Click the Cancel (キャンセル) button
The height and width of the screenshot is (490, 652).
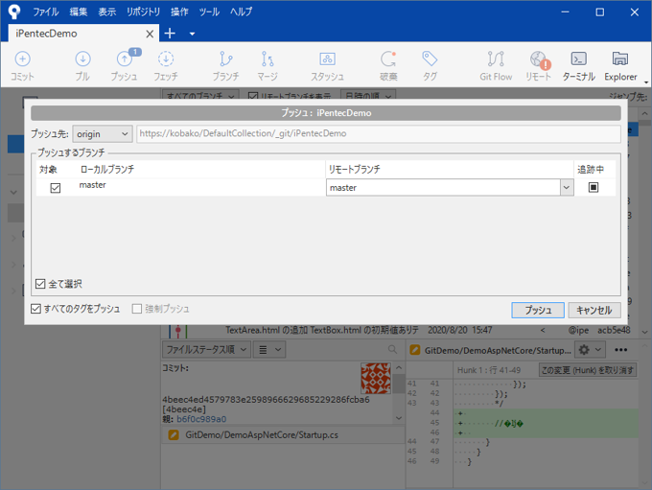(x=594, y=310)
